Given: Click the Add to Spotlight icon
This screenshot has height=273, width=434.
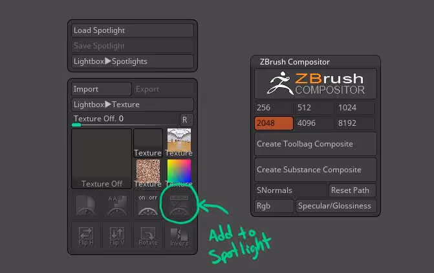Looking at the screenshot, I should click(179, 205).
